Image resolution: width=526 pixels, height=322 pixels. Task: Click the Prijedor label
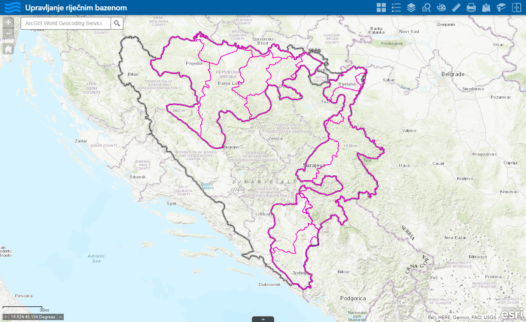(x=194, y=63)
